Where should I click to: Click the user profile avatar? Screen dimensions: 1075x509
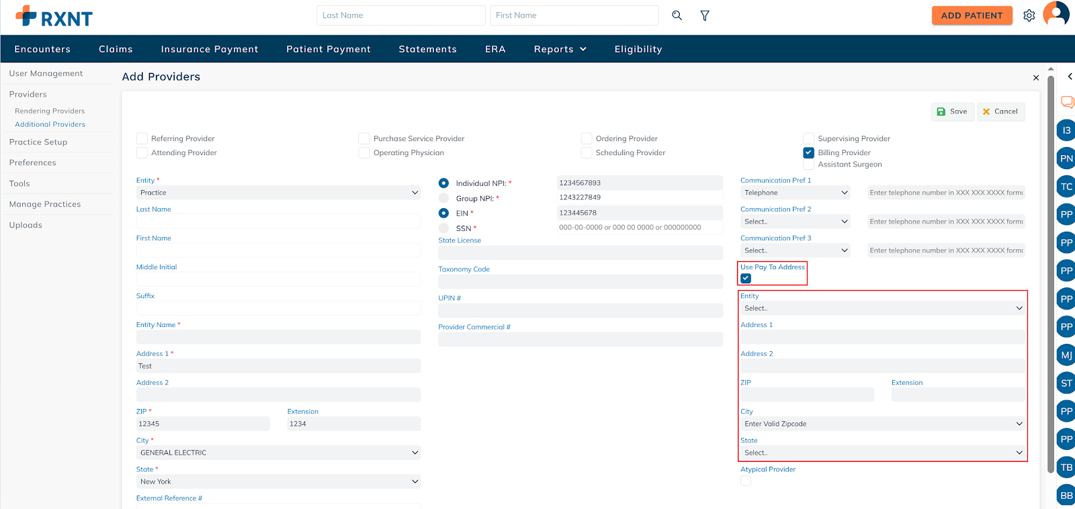tap(1056, 14)
